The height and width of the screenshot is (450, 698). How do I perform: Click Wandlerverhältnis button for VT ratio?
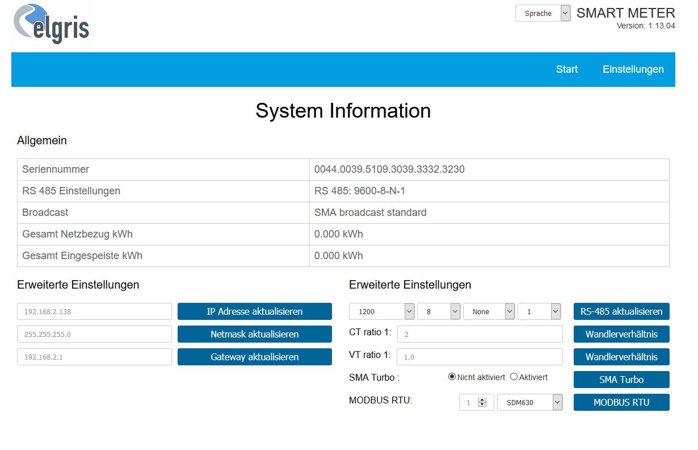[x=621, y=357]
